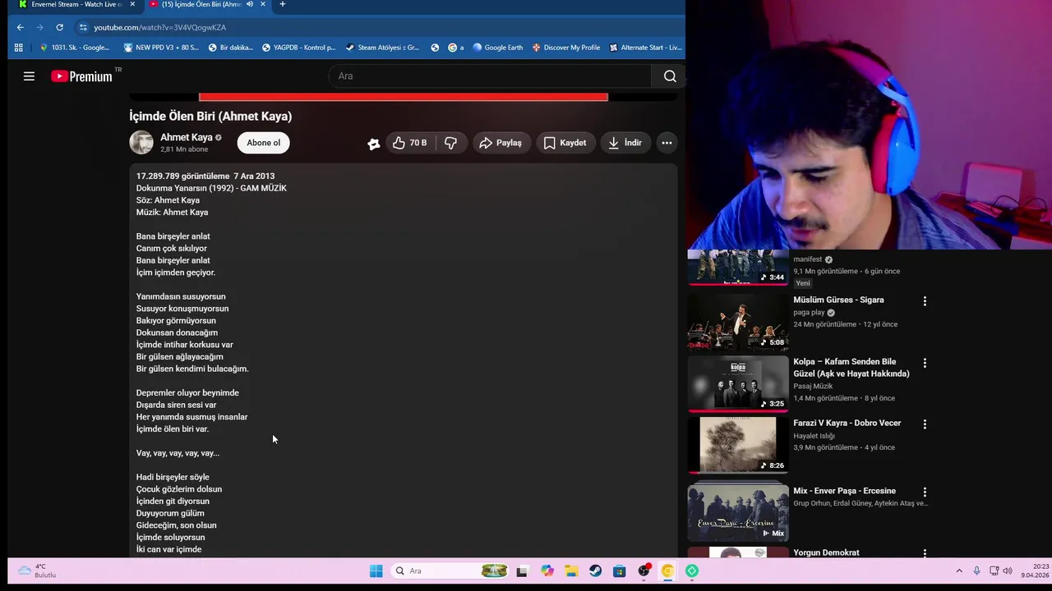Open the Mix - Enver Paşa - Ercesine thumbnail
This screenshot has height=591, width=1052.
click(x=737, y=513)
